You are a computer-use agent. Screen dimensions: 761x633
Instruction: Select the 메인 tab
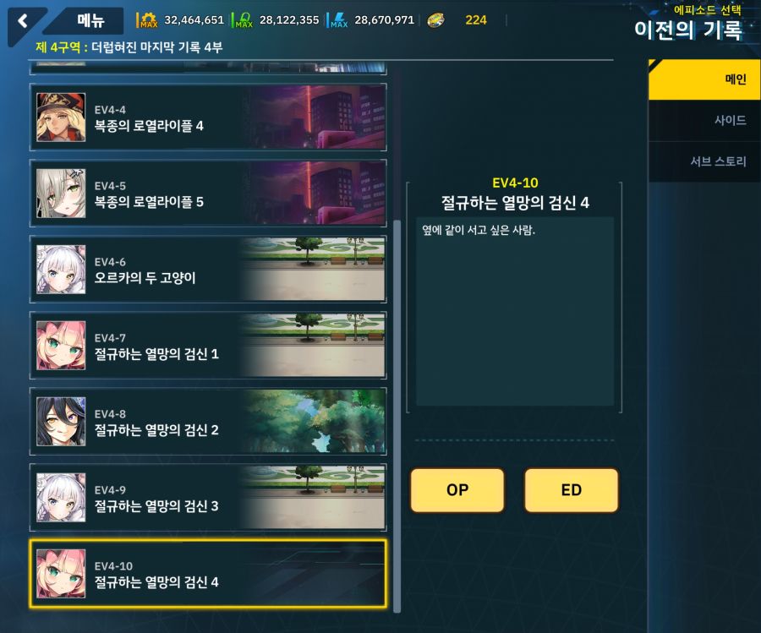pyautogui.click(x=704, y=79)
